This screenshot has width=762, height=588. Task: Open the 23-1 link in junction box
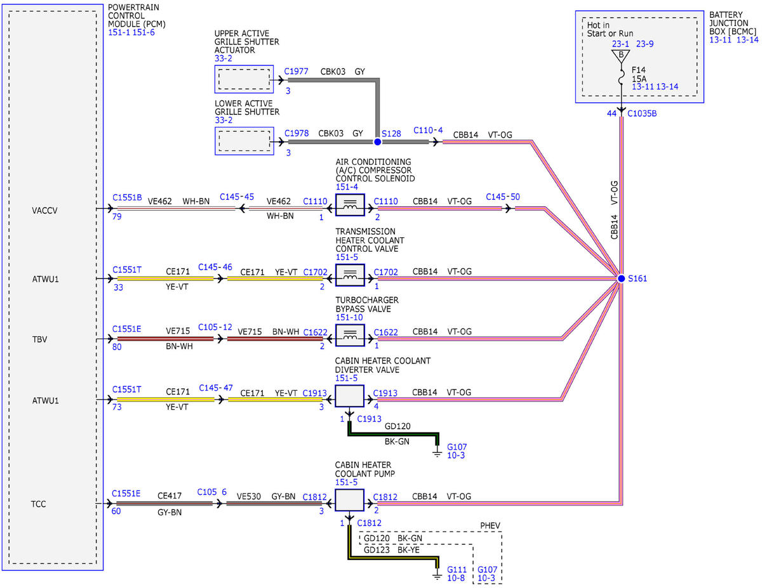pos(620,44)
